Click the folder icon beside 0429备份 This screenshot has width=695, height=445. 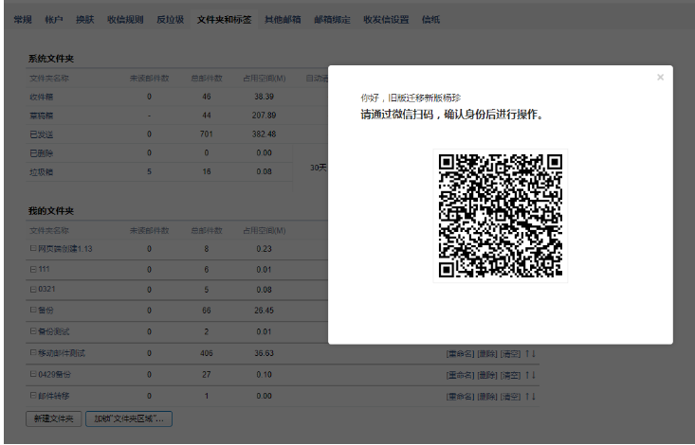tap(33, 374)
